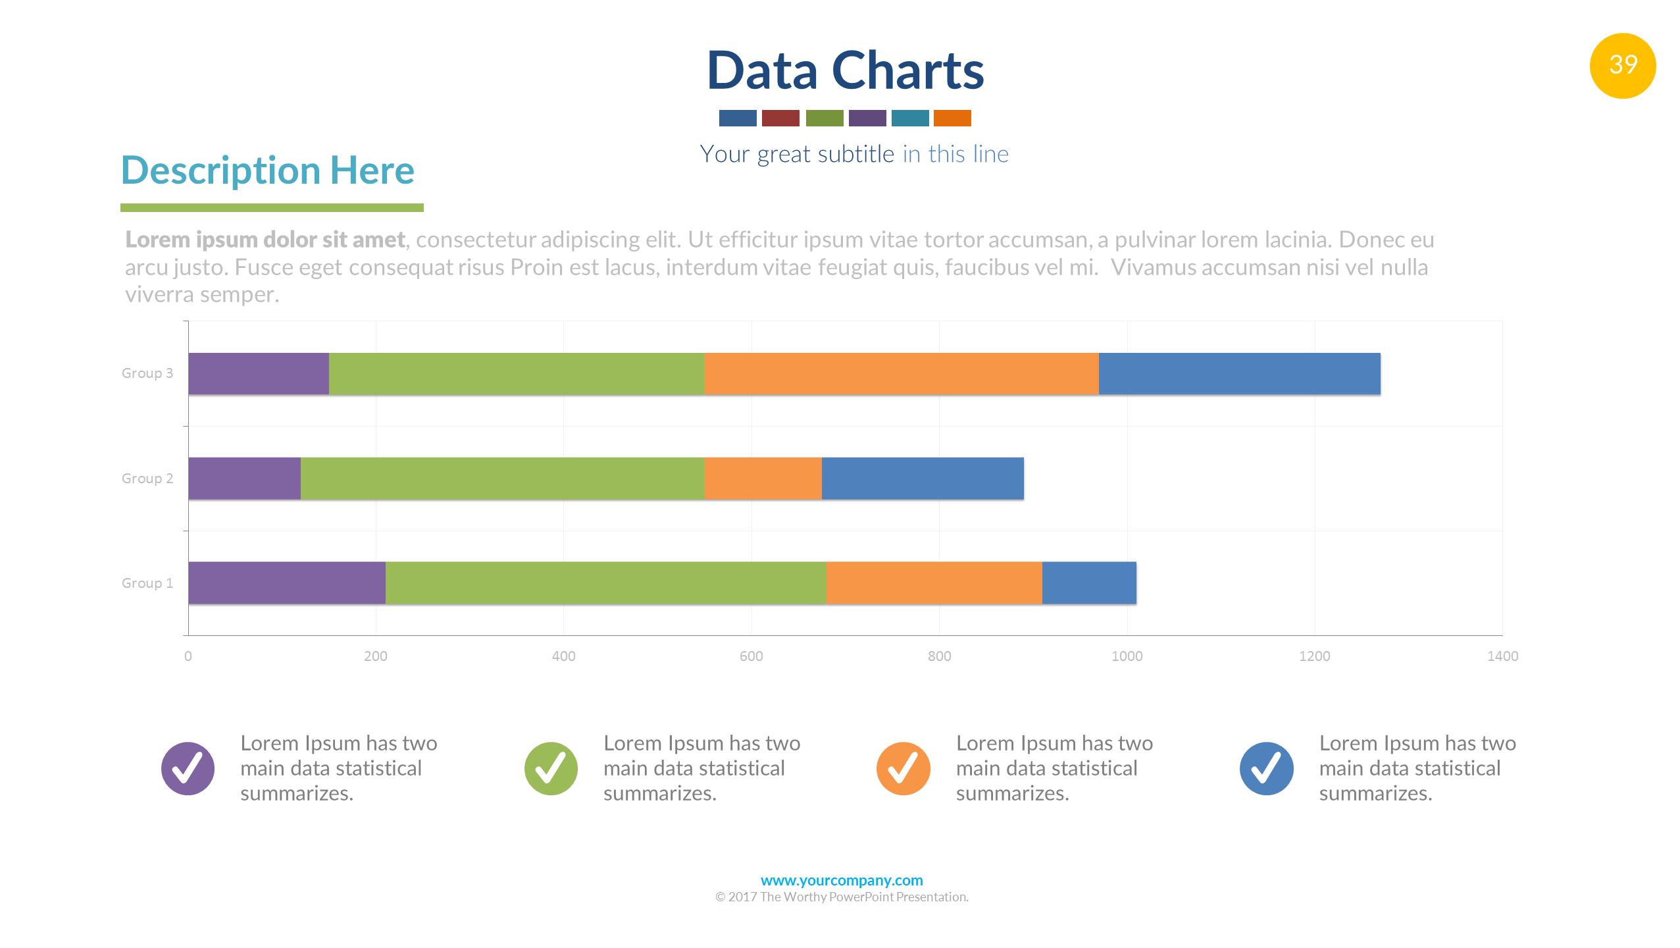The image size is (1680, 948).
Task: Click the green checkmark circle icon
Action: 551,768
